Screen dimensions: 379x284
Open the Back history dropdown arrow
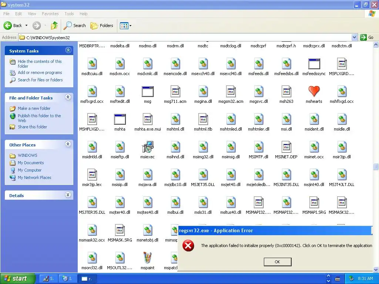[26, 26]
